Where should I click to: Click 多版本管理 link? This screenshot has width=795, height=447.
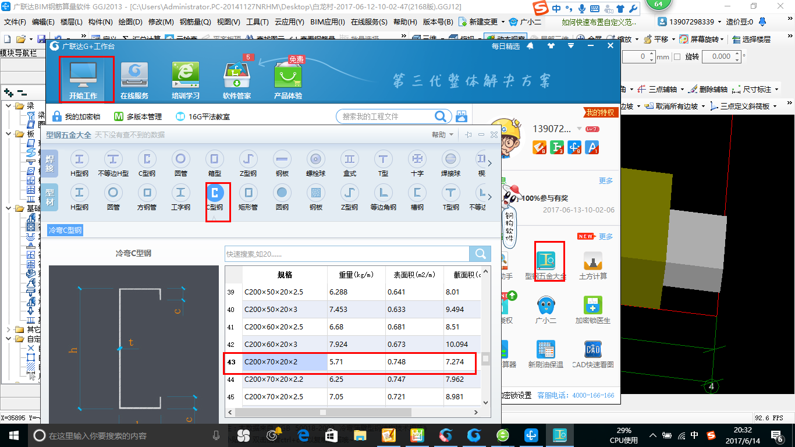pos(138,116)
